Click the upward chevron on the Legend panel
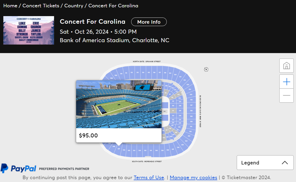The height and width of the screenshot is (182, 296). 285,163
